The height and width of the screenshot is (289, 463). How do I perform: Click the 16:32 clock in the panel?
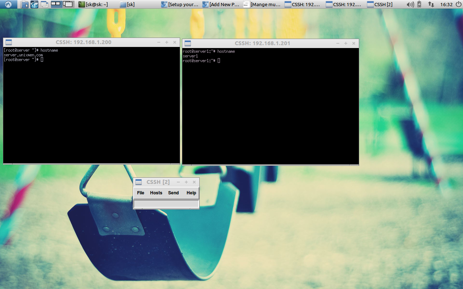tap(446, 4)
